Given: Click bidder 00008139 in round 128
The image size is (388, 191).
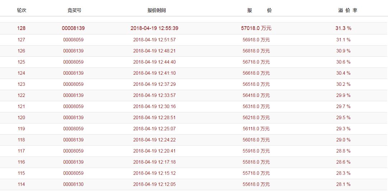Looking at the screenshot, I should (73, 28).
